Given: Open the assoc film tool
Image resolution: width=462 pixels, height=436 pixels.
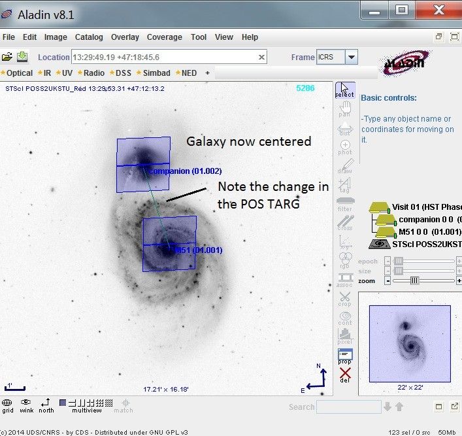Looking at the screenshot, I should tap(345, 280).
